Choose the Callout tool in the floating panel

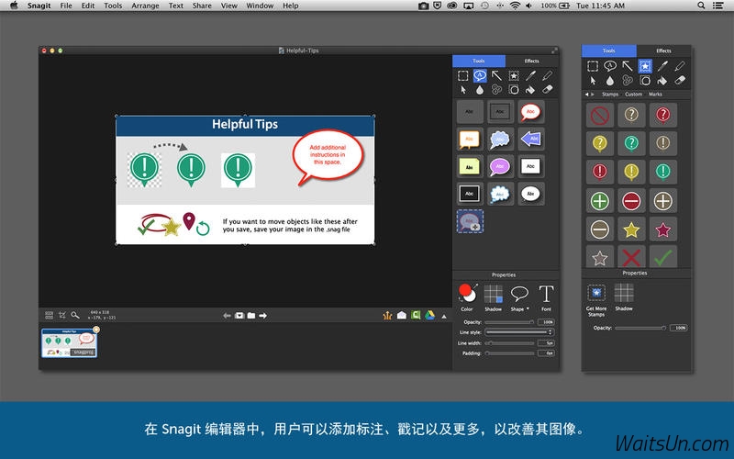[610, 66]
